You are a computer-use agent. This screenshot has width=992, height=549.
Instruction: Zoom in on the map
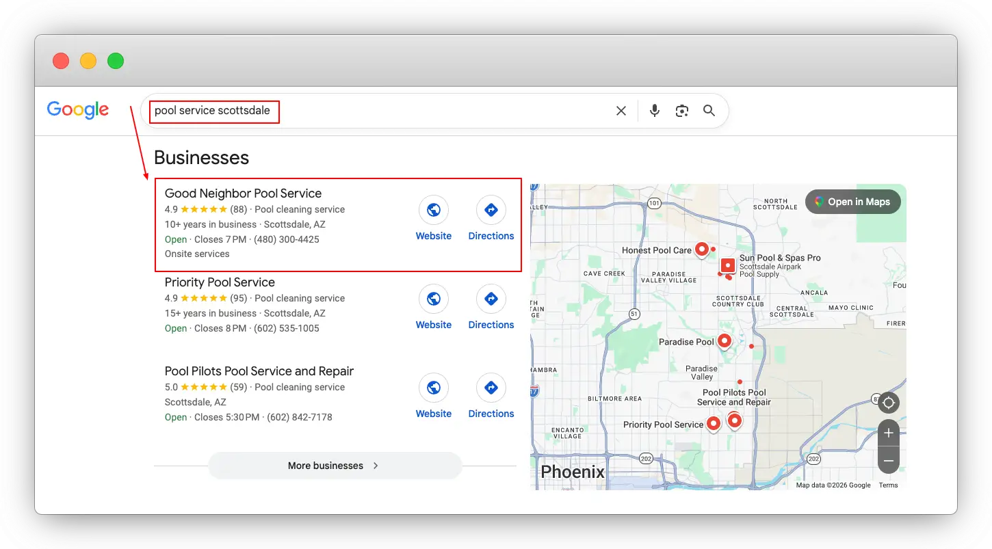pos(889,433)
